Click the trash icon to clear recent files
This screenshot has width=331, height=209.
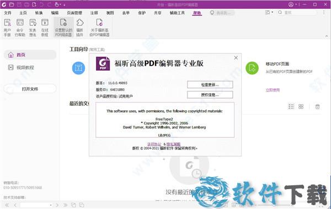tap(317, 106)
